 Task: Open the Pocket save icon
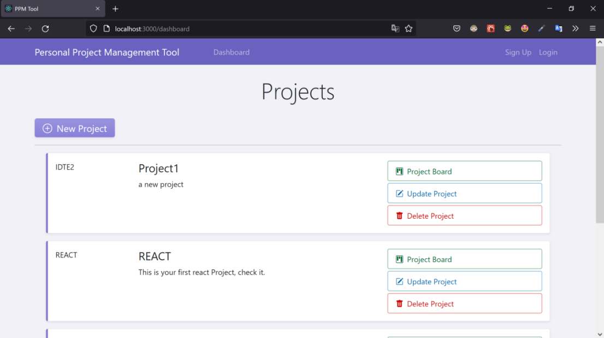click(x=457, y=28)
